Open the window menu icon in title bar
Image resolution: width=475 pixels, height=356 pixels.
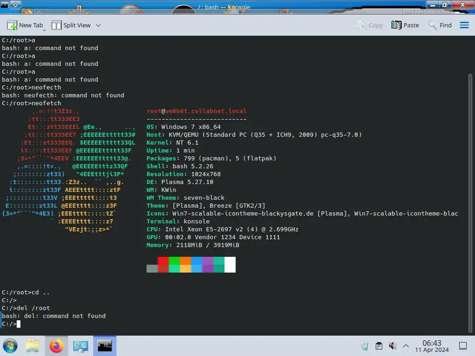coord(5,5)
